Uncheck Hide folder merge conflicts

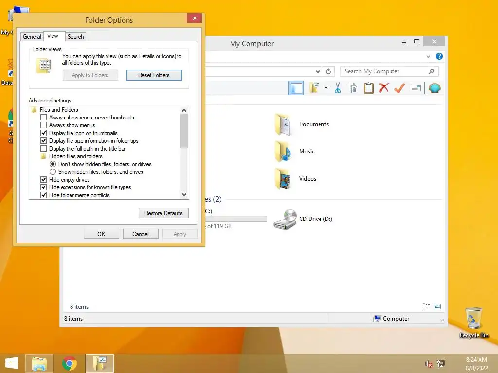43,195
